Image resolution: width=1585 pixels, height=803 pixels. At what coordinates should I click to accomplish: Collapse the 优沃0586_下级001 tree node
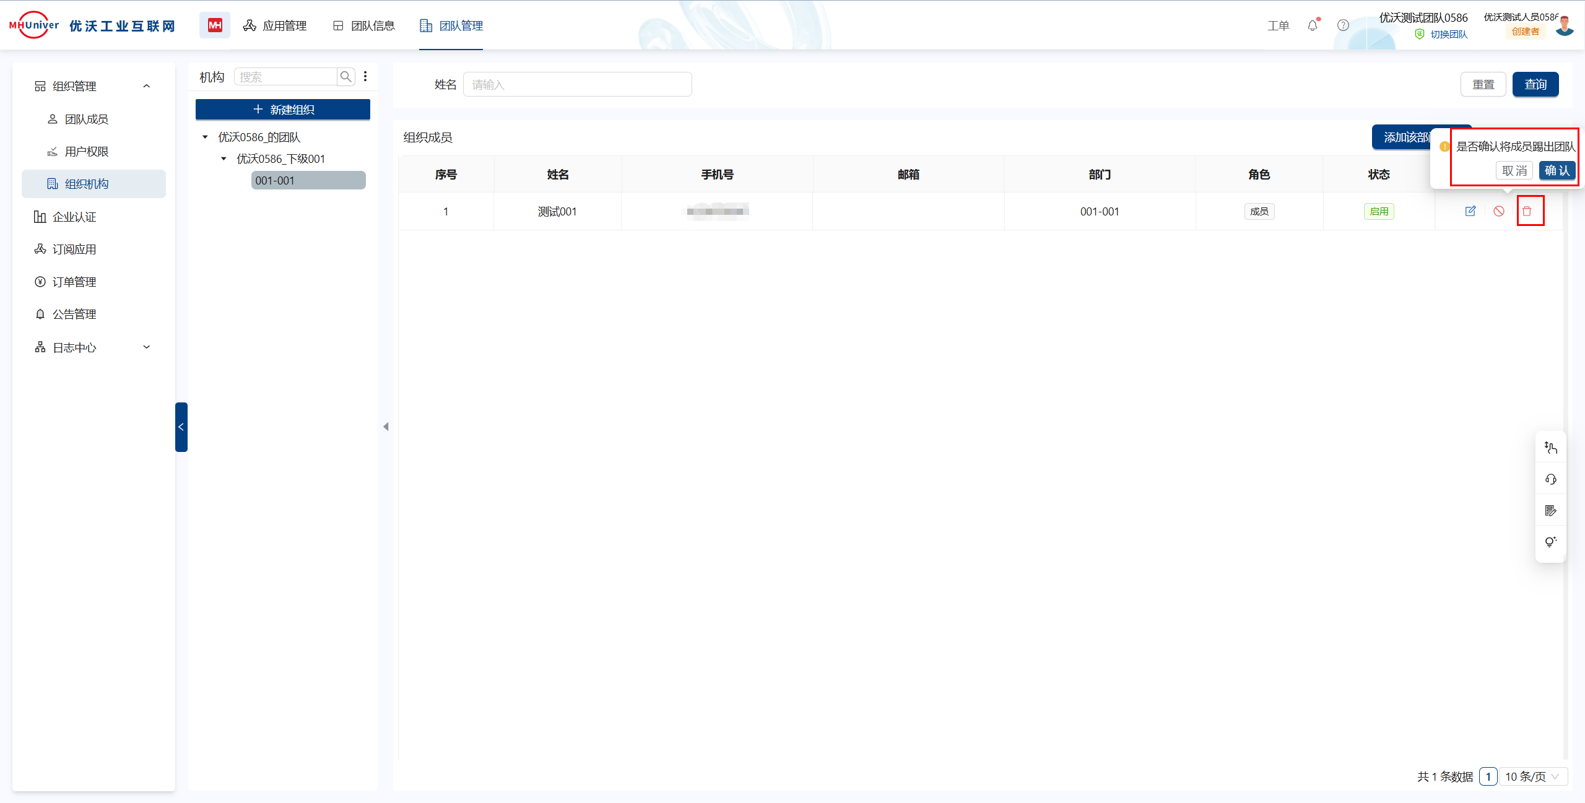click(x=224, y=159)
